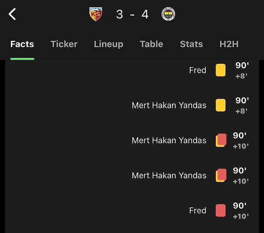The height and width of the screenshot is (233, 264).
Task: Open the H2H tab
Action: (229, 44)
